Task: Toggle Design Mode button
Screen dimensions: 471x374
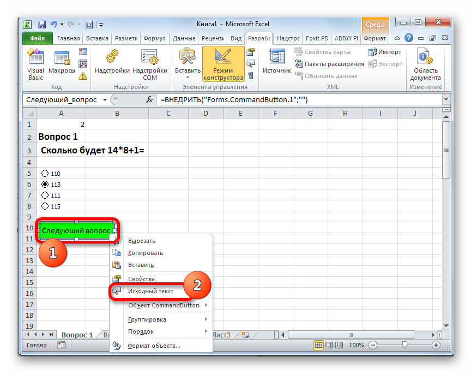Action: tap(223, 64)
